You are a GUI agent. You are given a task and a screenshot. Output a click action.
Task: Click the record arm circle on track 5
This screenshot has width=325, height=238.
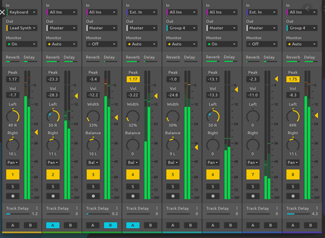[173, 196]
